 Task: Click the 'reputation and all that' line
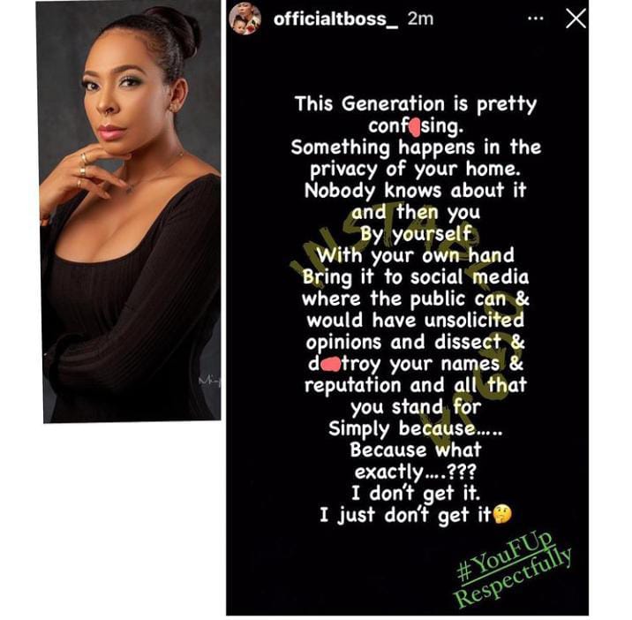tap(415, 385)
